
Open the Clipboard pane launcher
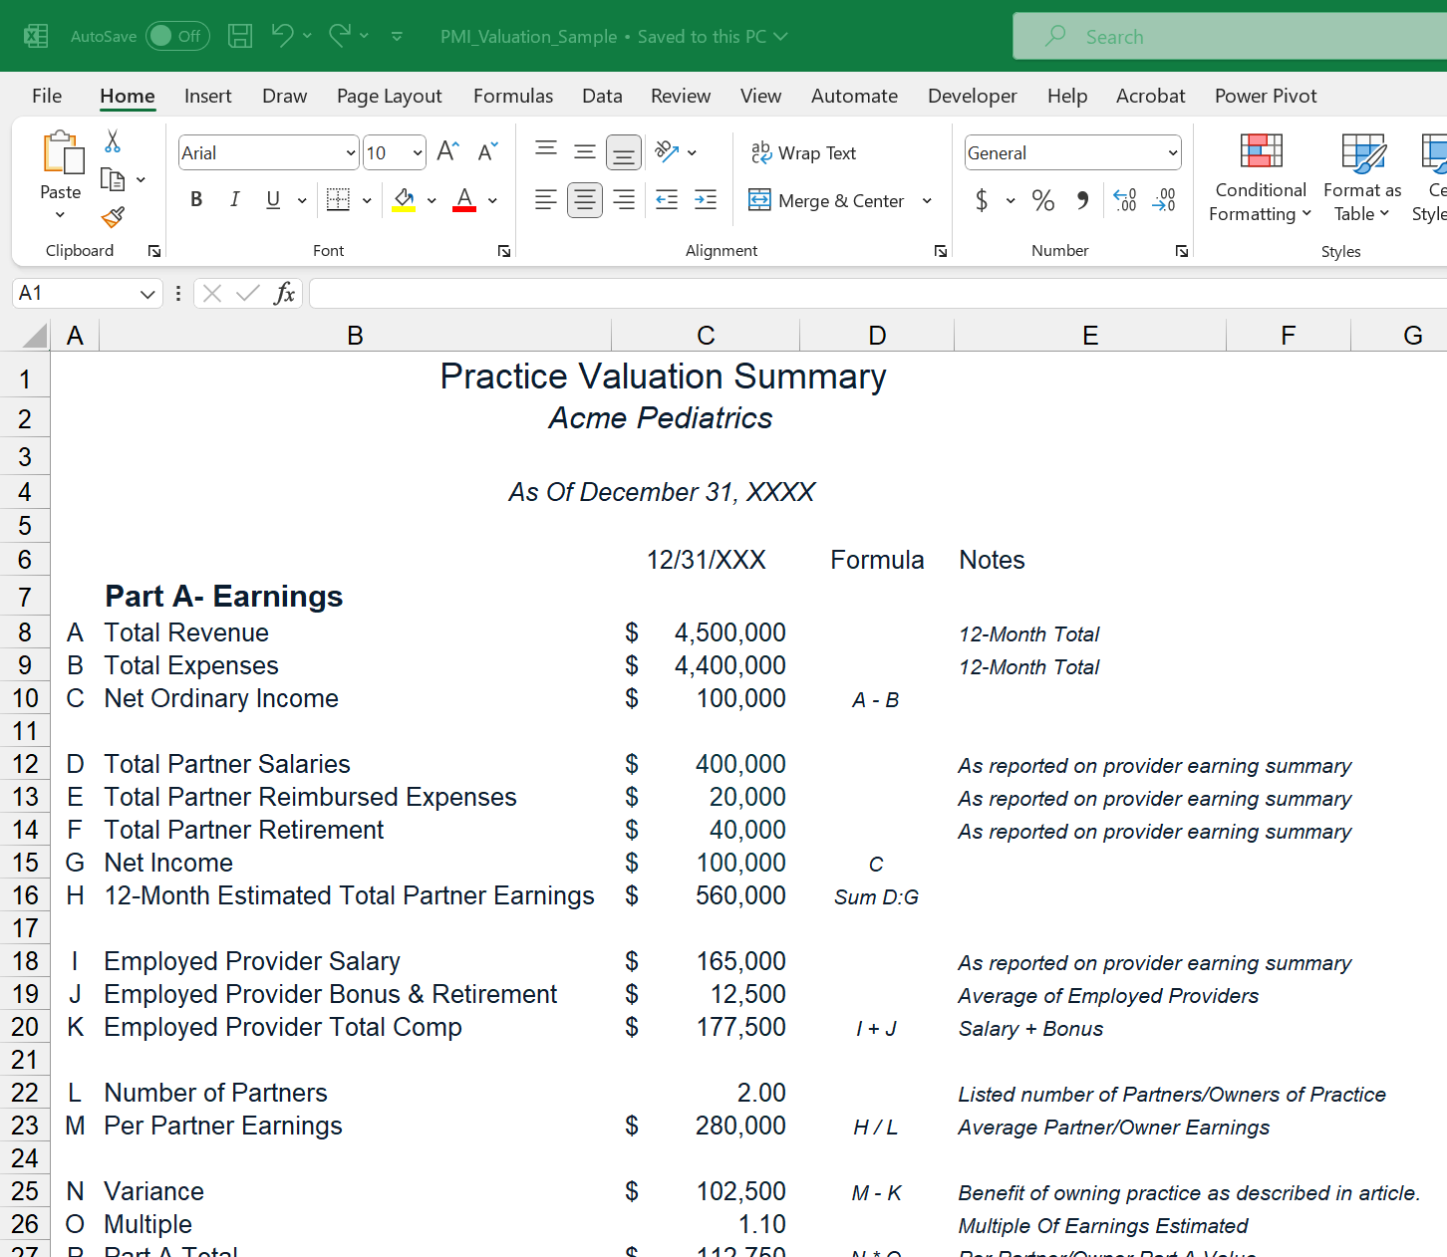click(154, 251)
